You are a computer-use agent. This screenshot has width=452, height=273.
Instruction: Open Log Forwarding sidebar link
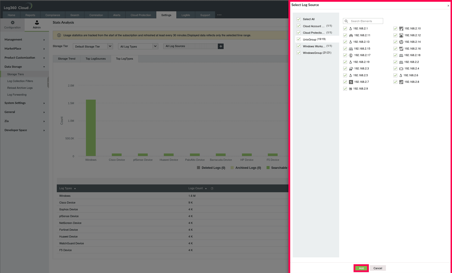(x=17, y=95)
